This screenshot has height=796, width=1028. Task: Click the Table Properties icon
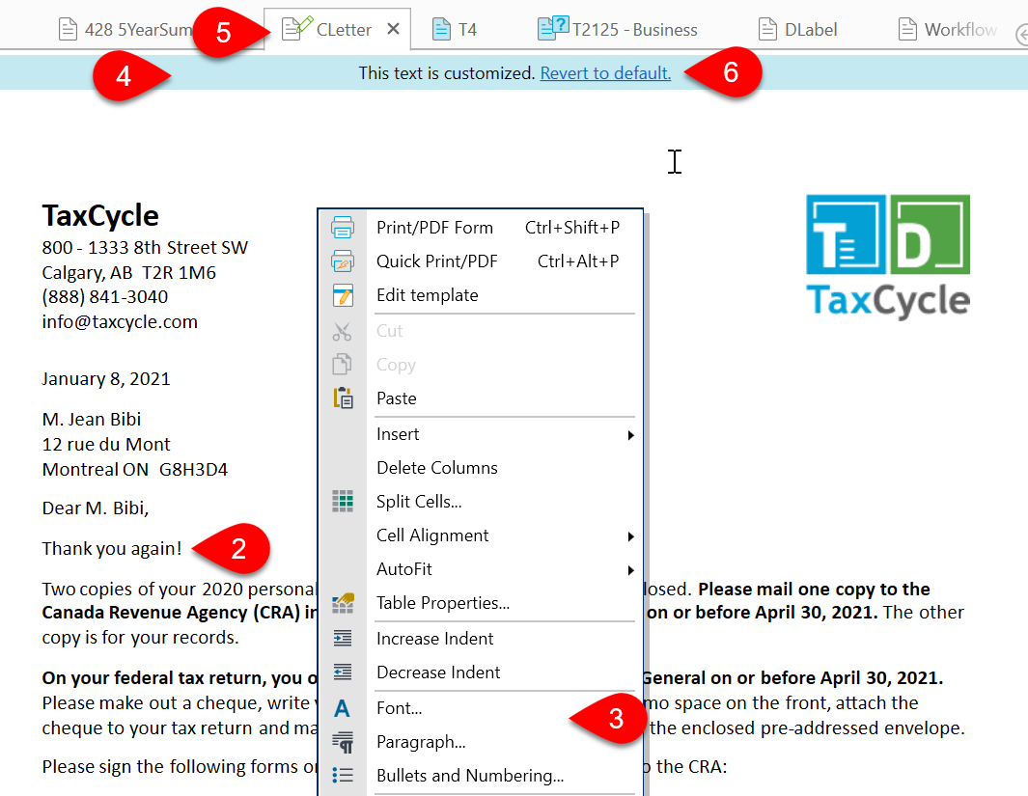[343, 603]
